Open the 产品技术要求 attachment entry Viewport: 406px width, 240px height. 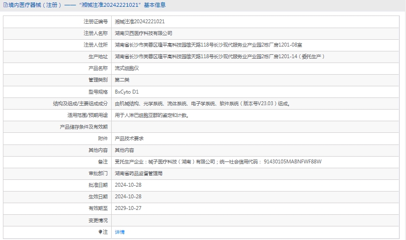[x=129, y=139]
